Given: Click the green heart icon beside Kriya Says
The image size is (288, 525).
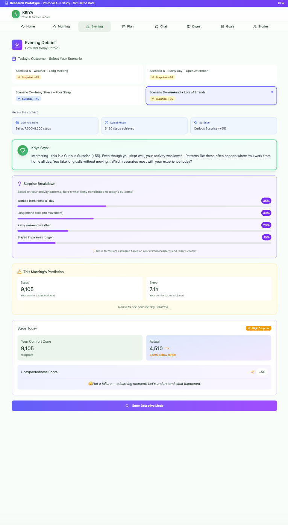Looking at the screenshot, I should pos(23,150).
